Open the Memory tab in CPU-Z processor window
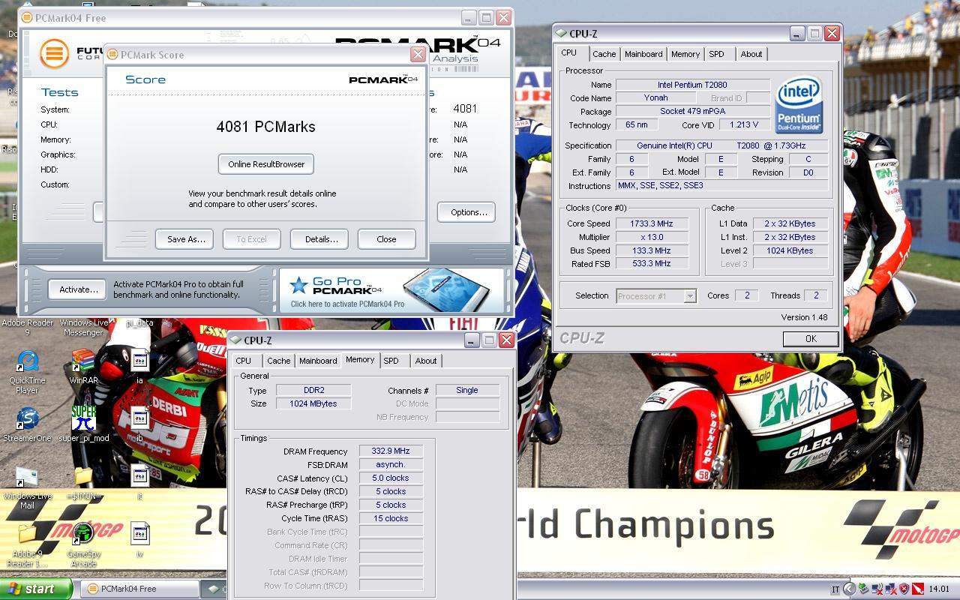The height and width of the screenshot is (600, 960). tap(685, 54)
